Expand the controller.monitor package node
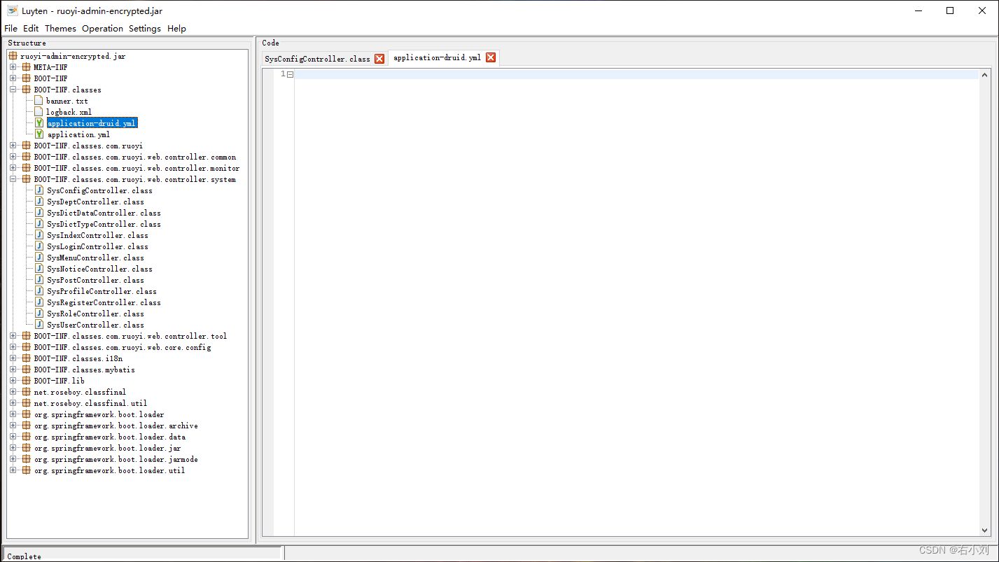Image resolution: width=999 pixels, height=562 pixels. [13, 168]
